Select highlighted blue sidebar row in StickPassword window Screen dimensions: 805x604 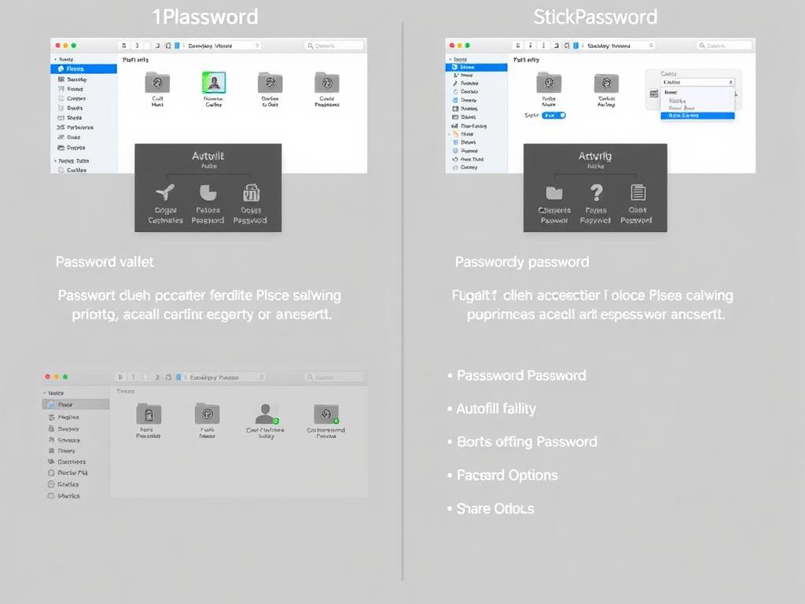pyautogui.click(x=476, y=68)
